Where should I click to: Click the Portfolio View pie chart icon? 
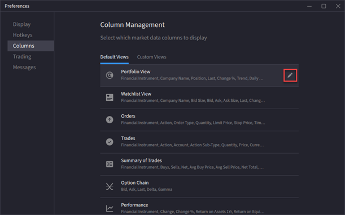pos(110,75)
